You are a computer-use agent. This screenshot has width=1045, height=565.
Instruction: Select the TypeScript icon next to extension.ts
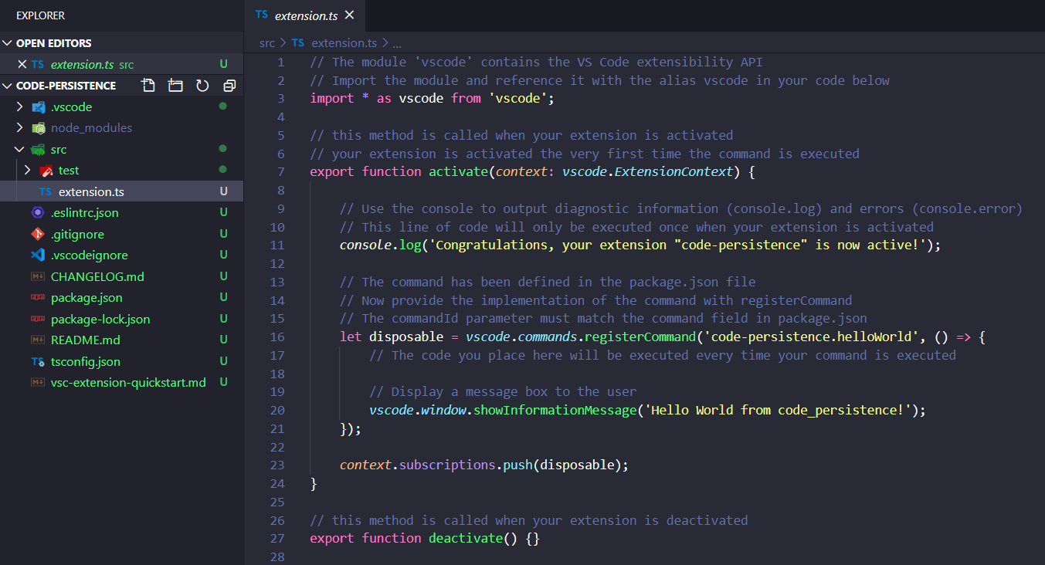click(44, 191)
